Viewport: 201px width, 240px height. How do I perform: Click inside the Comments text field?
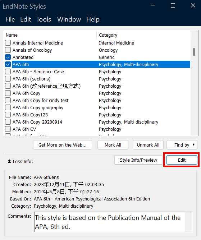[x=113, y=222]
